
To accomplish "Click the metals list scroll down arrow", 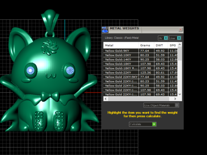I will pos(180,94).
